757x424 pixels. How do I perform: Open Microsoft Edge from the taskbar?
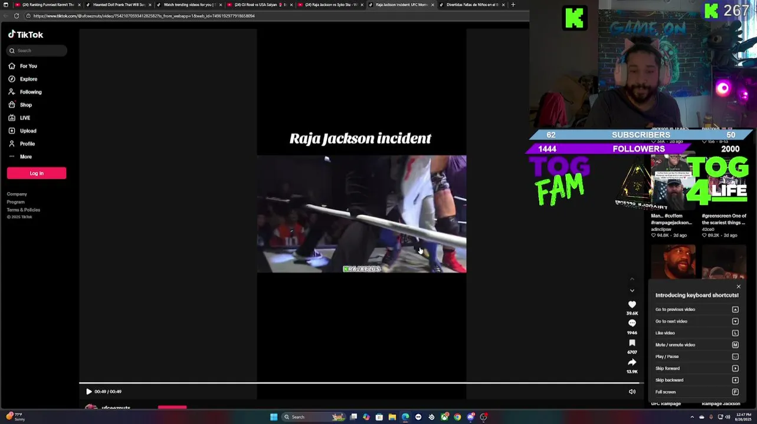pos(405,417)
